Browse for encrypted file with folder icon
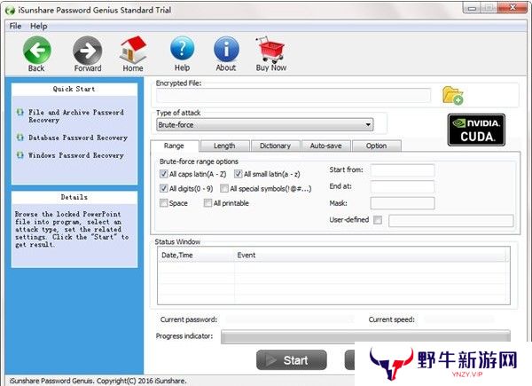Screen dimensions: 532x386 (x=452, y=96)
